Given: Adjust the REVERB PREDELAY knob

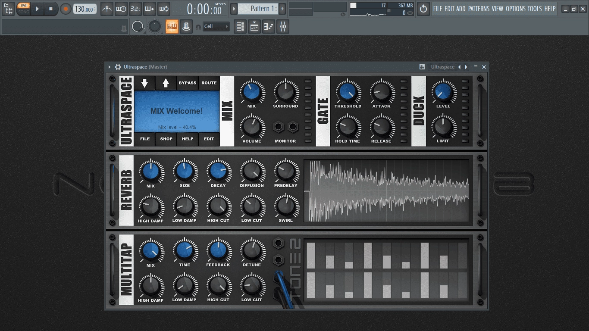Looking at the screenshot, I should 286,171.
